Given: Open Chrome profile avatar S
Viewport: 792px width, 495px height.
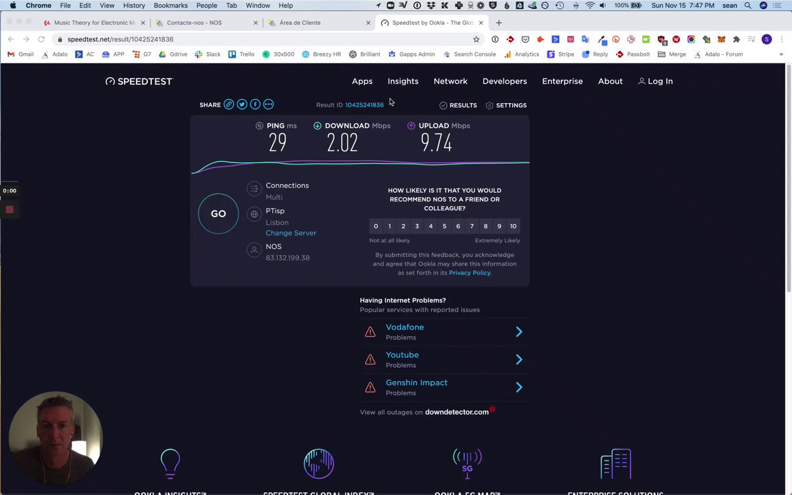Looking at the screenshot, I should [x=767, y=39].
